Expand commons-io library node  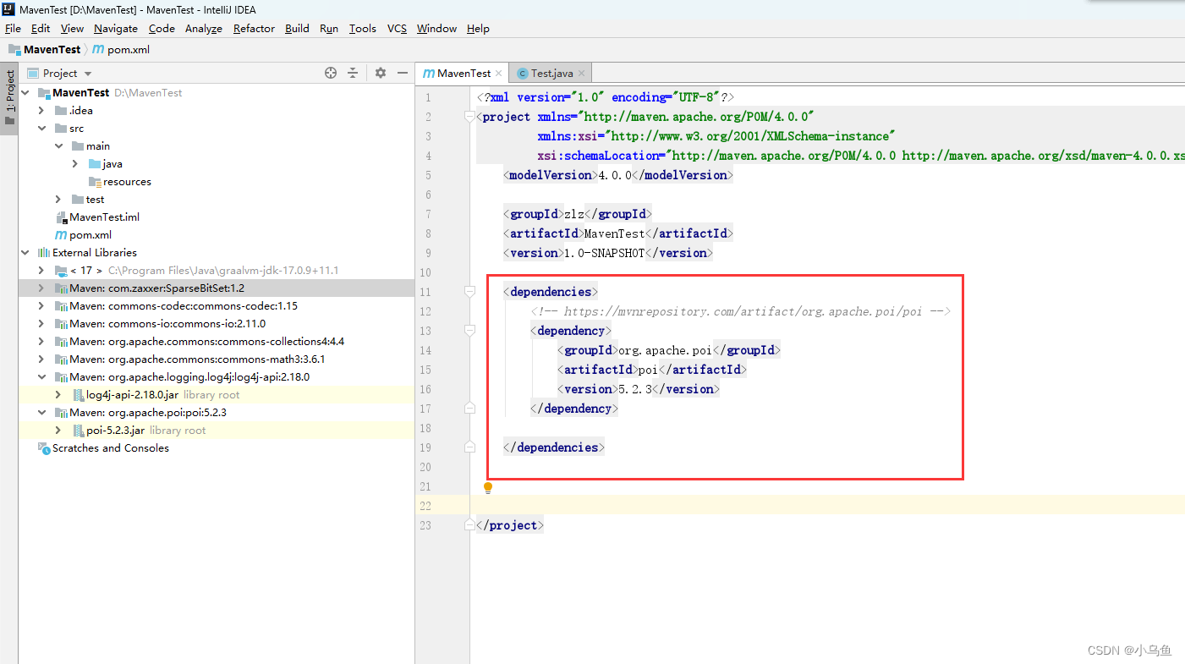(41, 324)
